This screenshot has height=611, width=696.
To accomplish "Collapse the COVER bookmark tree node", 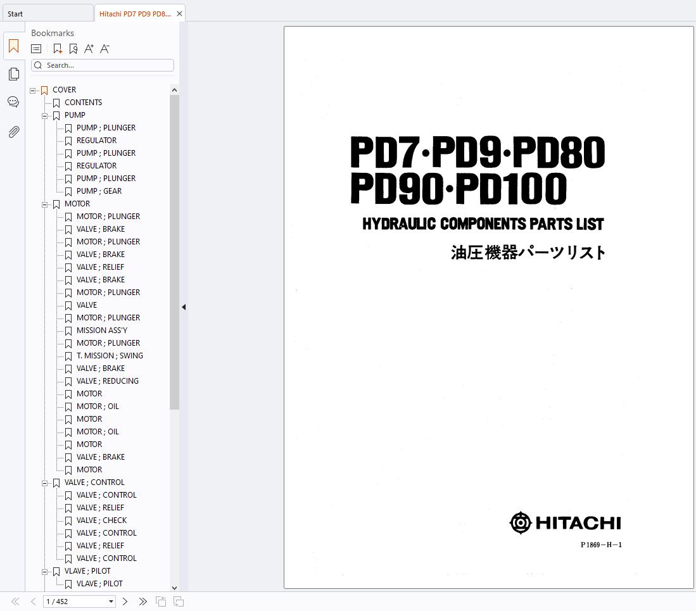I will [32, 91].
